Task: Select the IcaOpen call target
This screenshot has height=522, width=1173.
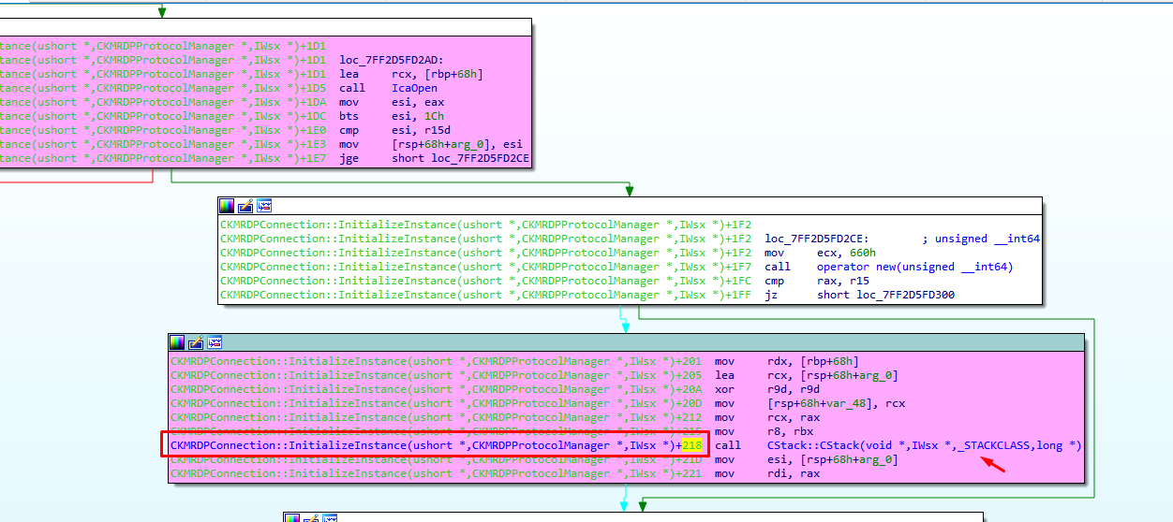Action: pos(414,88)
